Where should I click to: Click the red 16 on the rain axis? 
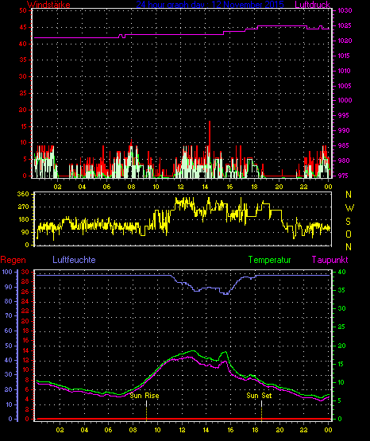(x=25, y=340)
